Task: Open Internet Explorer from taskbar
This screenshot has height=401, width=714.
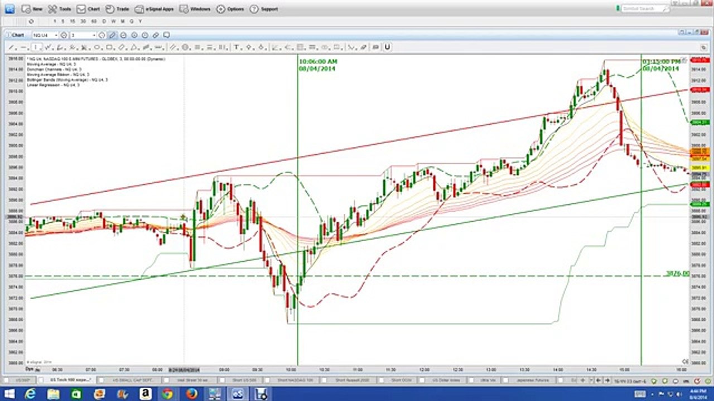Action: pyautogui.click(x=31, y=394)
